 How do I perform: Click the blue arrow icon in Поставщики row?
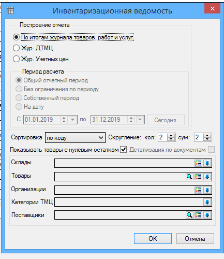207,215
